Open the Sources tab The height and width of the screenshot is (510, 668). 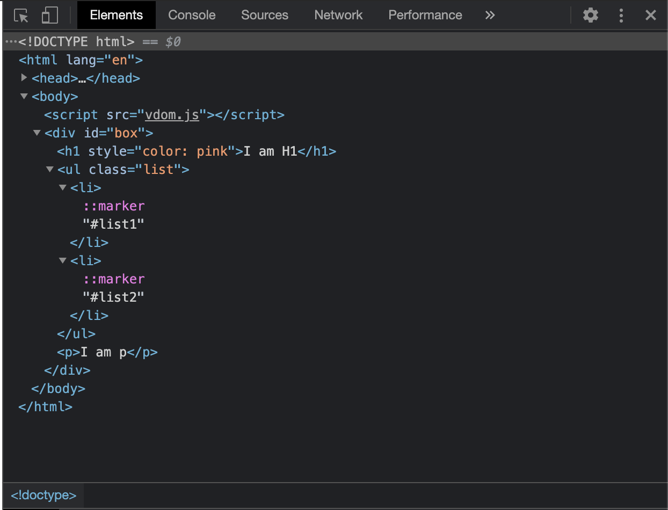coord(265,15)
